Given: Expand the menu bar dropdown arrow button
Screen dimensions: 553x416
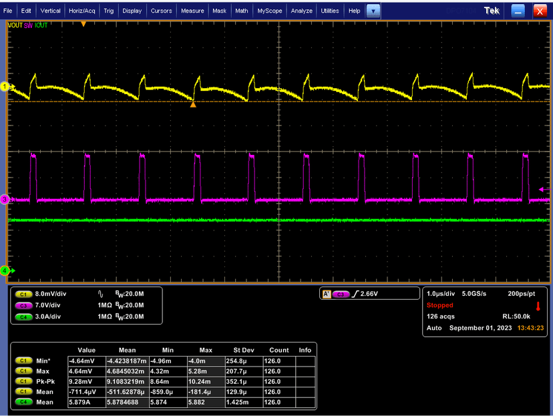Looking at the screenshot, I should point(373,11).
